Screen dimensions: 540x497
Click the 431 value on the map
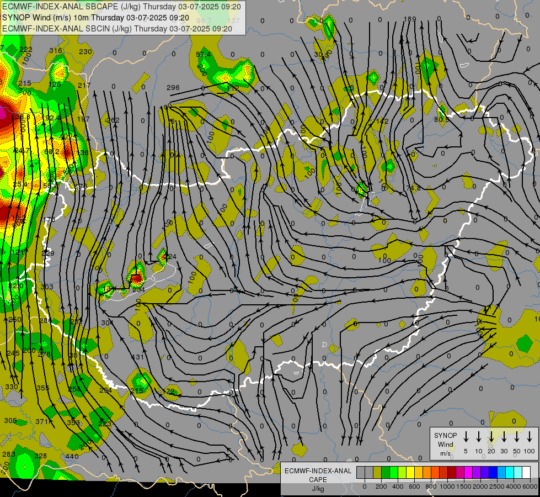pyautogui.click(x=138, y=357)
